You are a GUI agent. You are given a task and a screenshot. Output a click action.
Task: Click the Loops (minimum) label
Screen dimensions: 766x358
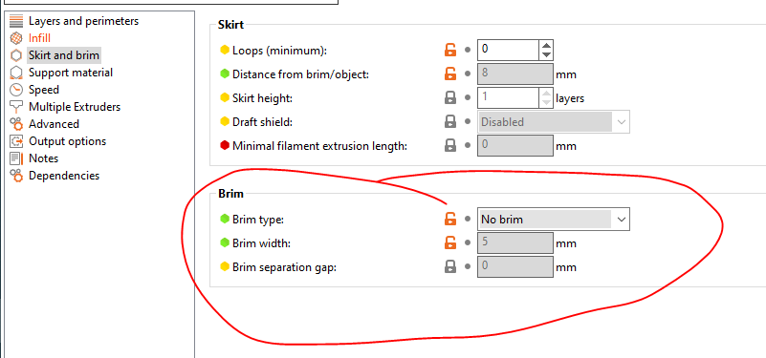point(280,51)
